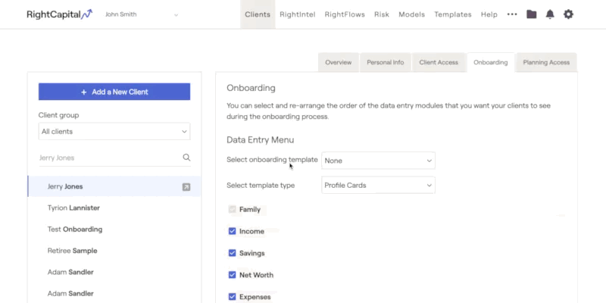Image resolution: width=606 pixels, height=303 pixels.
Task: Open the Help menu
Action: tap(489, 14)
